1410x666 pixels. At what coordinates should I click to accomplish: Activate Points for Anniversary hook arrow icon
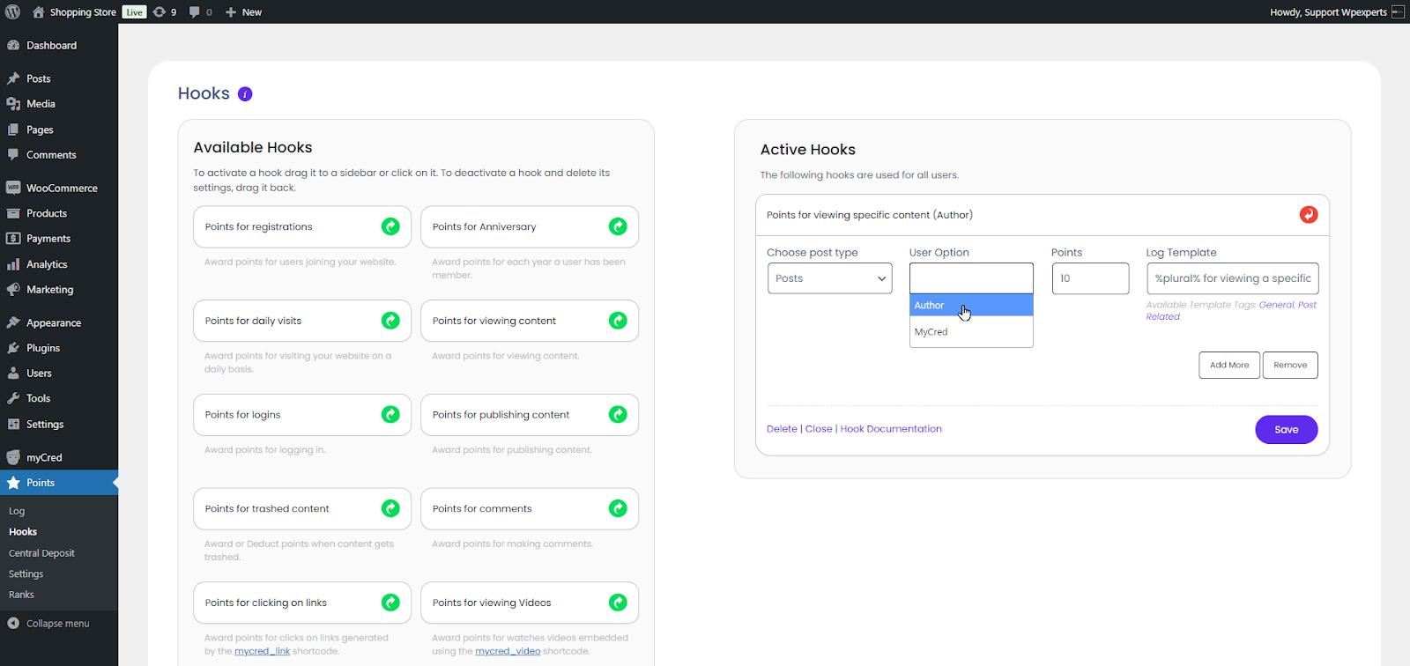point(618,226)
